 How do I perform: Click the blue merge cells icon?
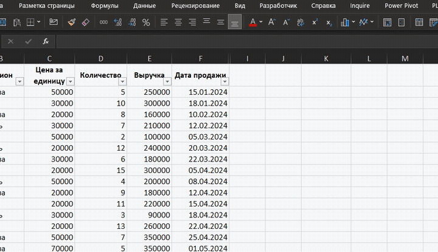pos(3,22)
